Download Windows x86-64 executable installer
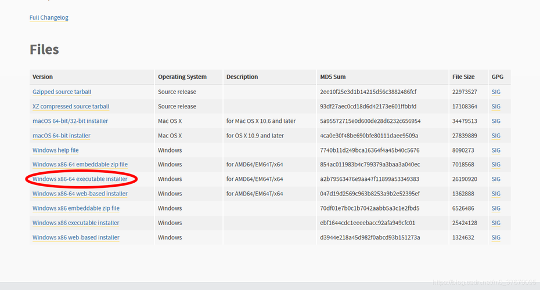This screenshot has height=290, width=540. [80, 179]
